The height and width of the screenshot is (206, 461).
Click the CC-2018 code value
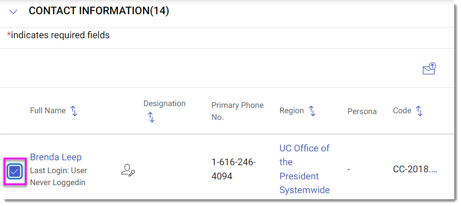(x=415, y=169)
